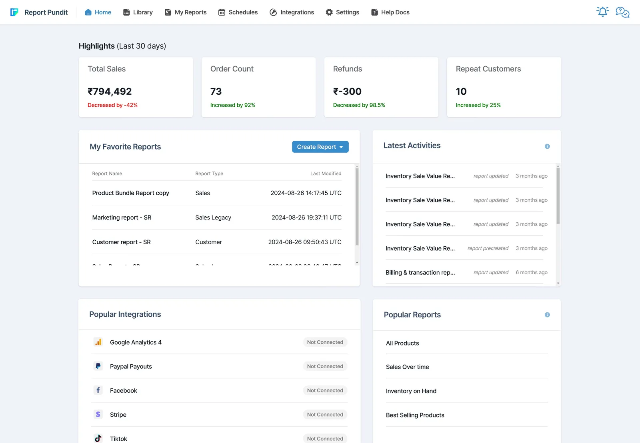This screenshot has width=640, height=443.
Task: Expand the Create Report dropdown
Action: coord(320,147)
